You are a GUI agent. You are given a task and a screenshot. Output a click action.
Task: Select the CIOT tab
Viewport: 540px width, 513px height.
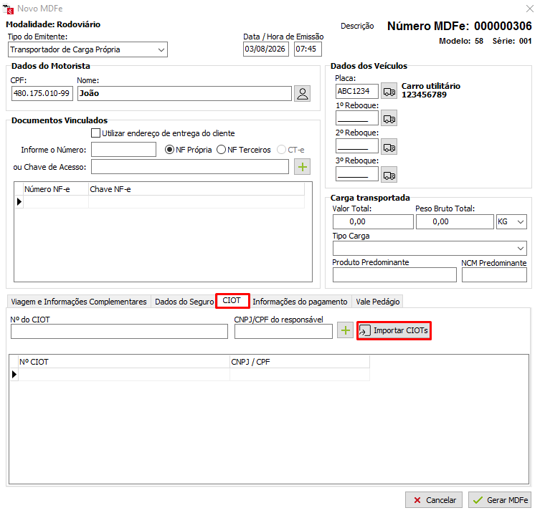pyautogui.click(x=232, y=301)
